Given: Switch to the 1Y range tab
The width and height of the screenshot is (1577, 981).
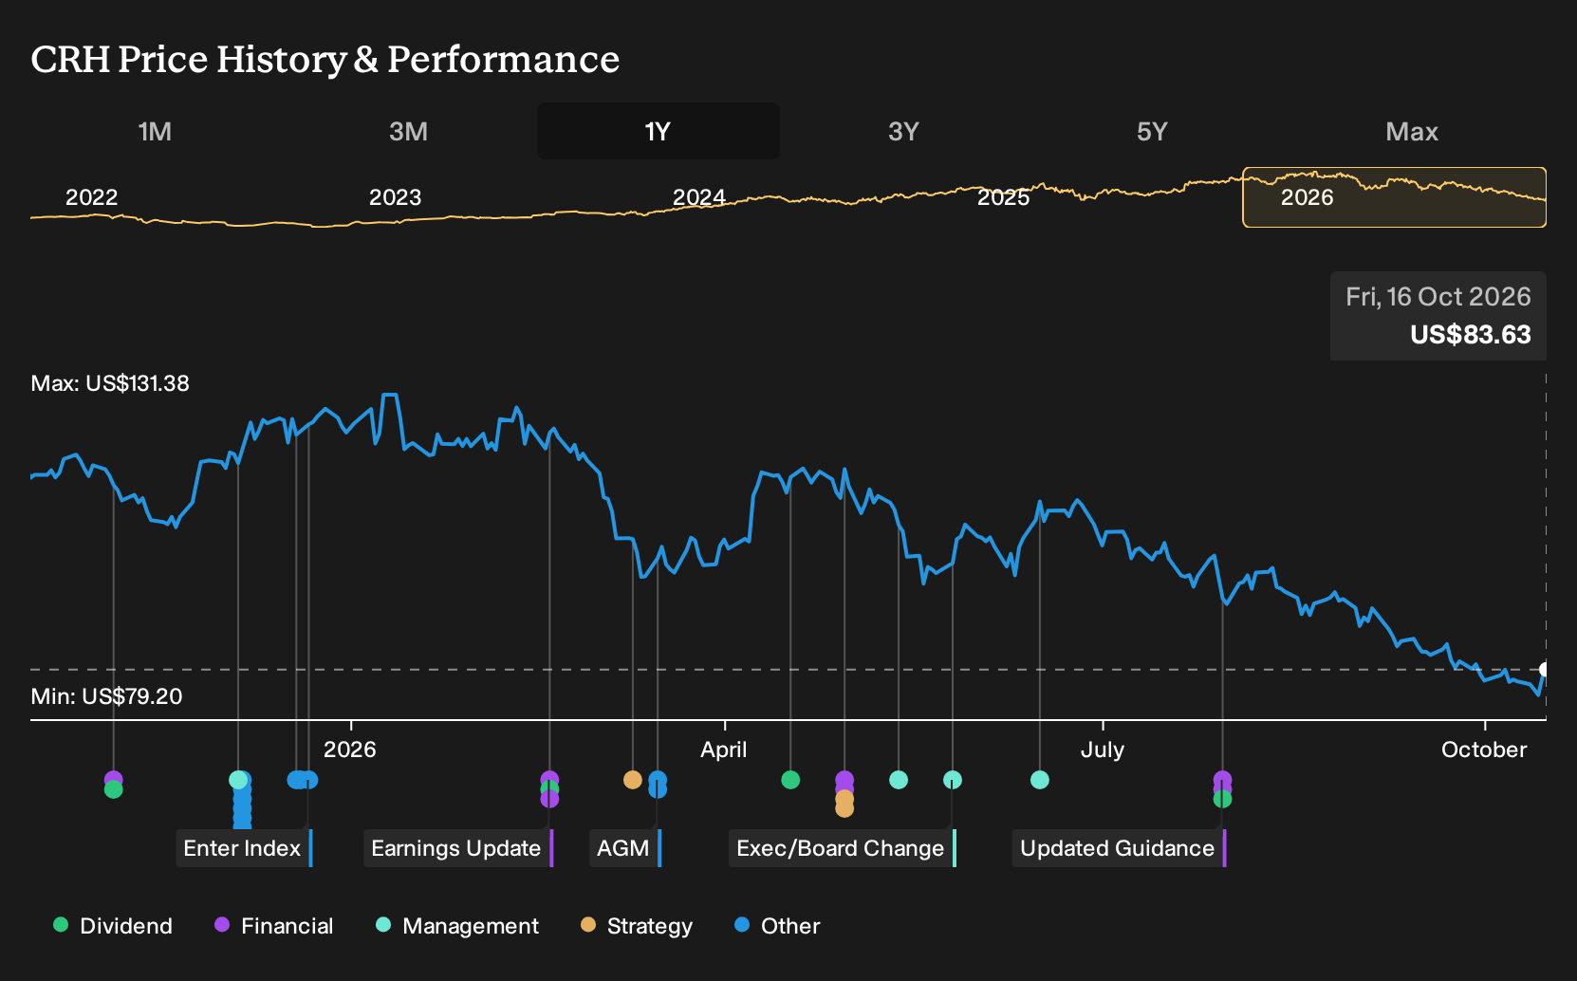Looking at the screenshot, I should pos(659,131).
